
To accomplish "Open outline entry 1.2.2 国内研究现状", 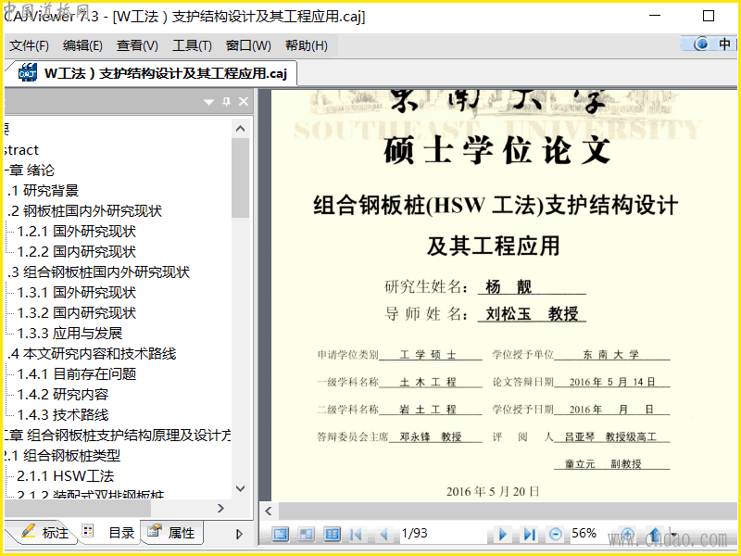I will tap(77, 251).
